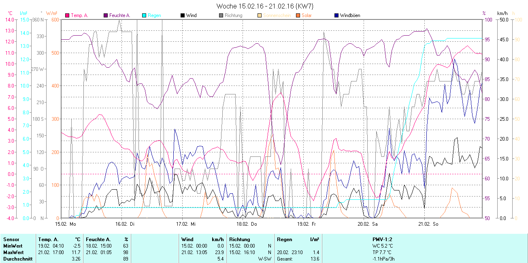This screenshot has height=263, width=528.
Task: Click the '21.02. 13:05' wind maximum timestamp
Action: coord(194,252)
